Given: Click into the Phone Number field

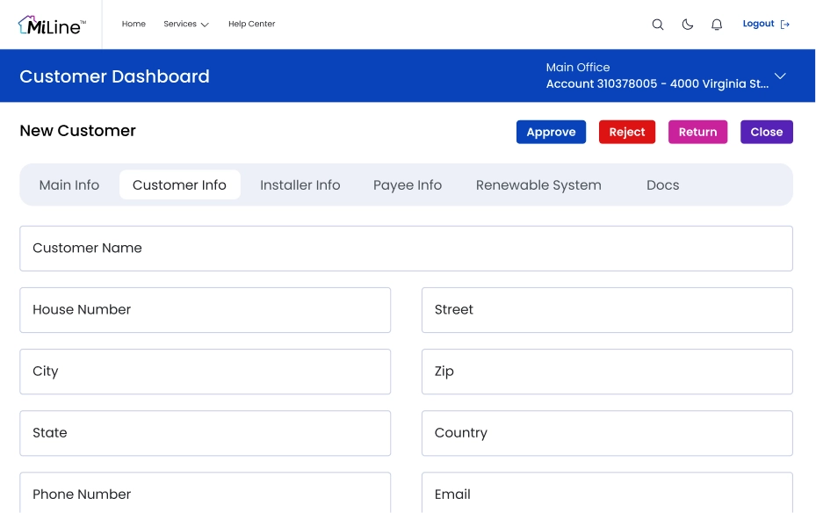Looking at the screenshot, I should click(205, 493).
